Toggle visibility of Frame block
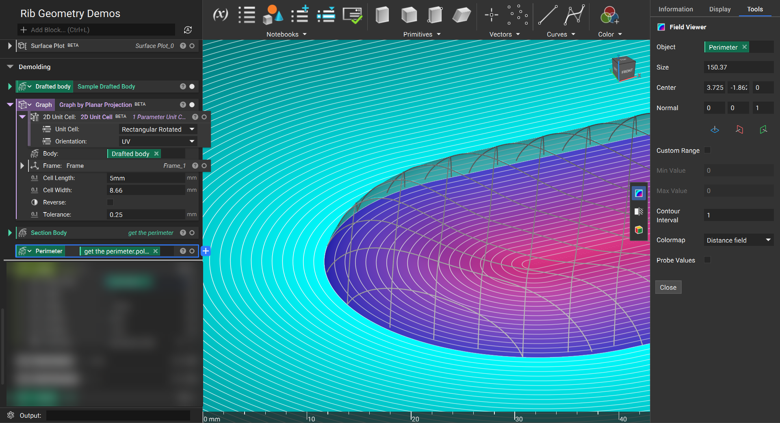The height and width of the screenshot is (423, 780). 204,166
